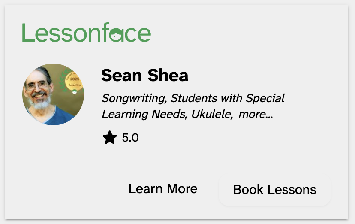Select the Songwriting specialty text
Image resolution: width=355 pixels, height=224 pixels.
133,98
